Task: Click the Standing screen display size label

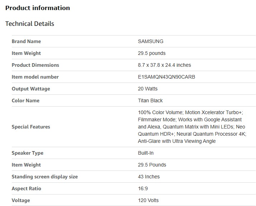Action: coord(44,177)
